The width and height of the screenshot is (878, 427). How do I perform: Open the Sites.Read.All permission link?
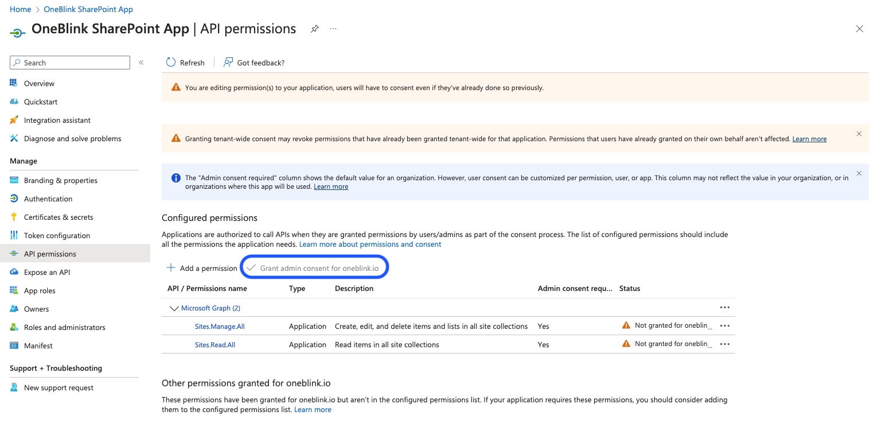pos(215,345)
